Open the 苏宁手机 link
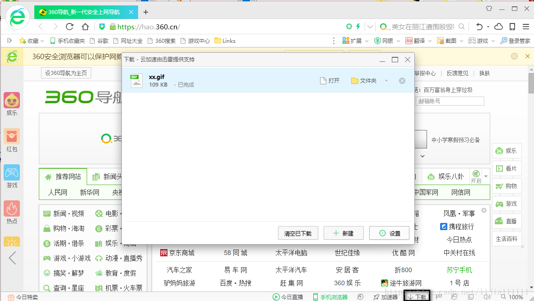The image size is (534, 301). [x=459, y=270]
